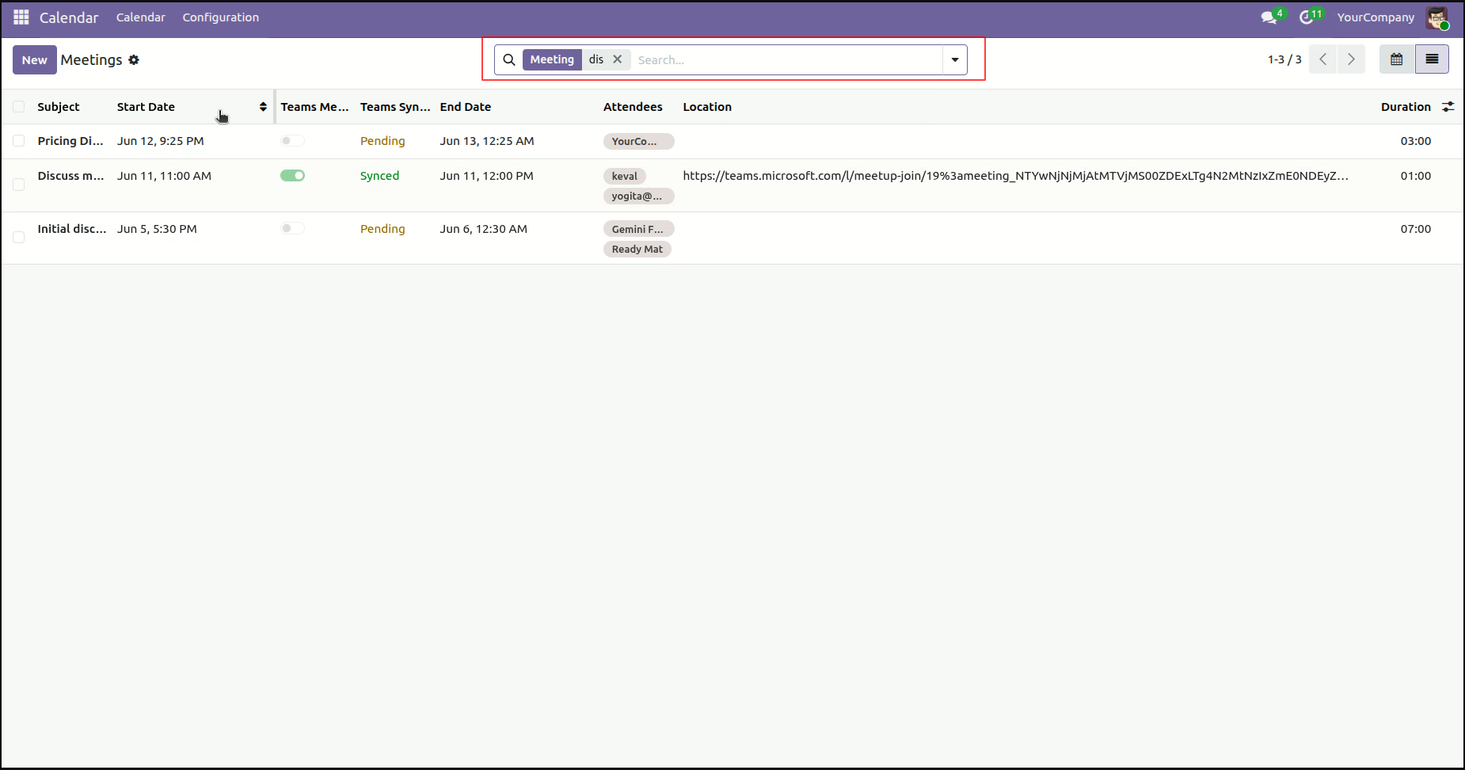Check the Pricing Di... meeting row
This screenshot has height=770, width=1465.
pos(19,141)
